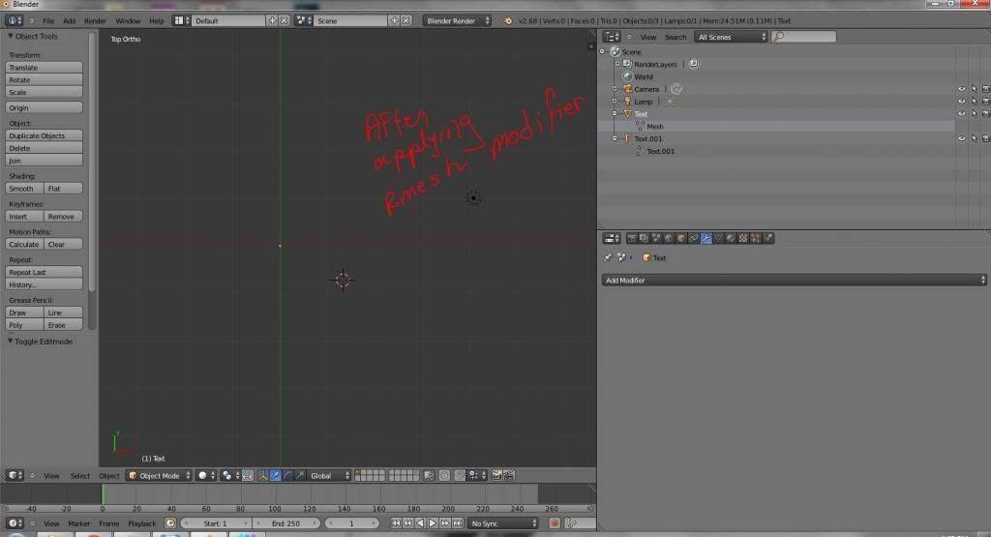Image resolution: width=991 pixels, height=537 pixels.
Task: Click the Translate button
Action: point(44,68)
